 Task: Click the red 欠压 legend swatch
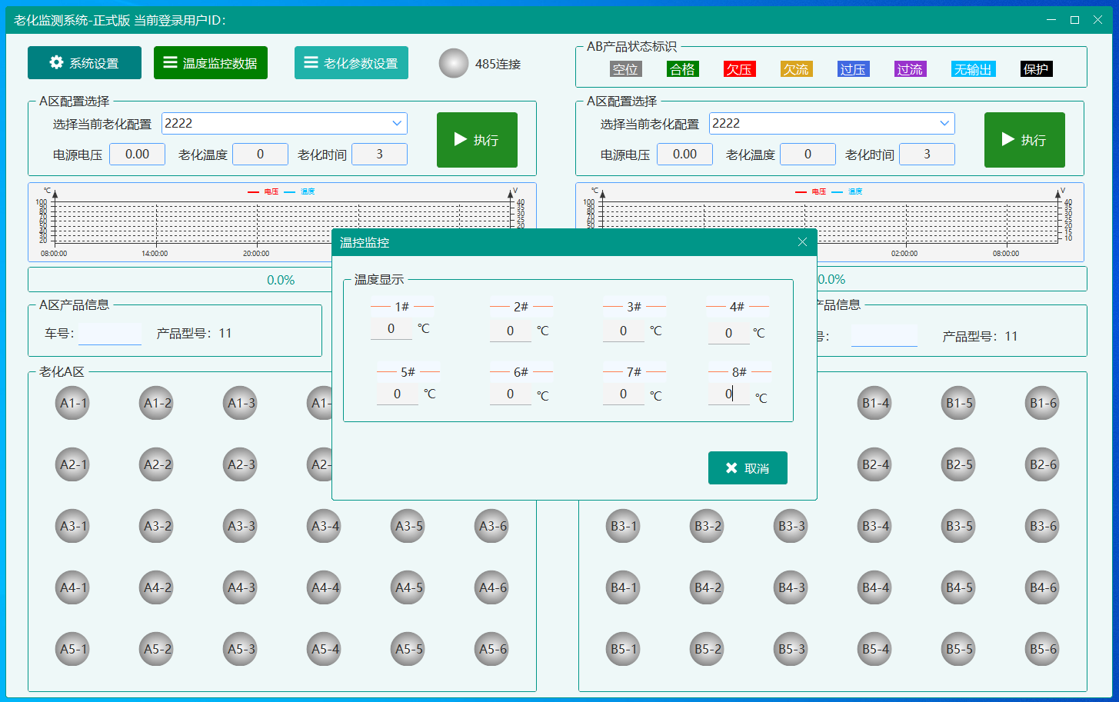(739, 69)
